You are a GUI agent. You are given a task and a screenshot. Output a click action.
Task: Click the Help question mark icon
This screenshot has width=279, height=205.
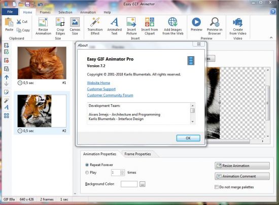pos(273,12)
